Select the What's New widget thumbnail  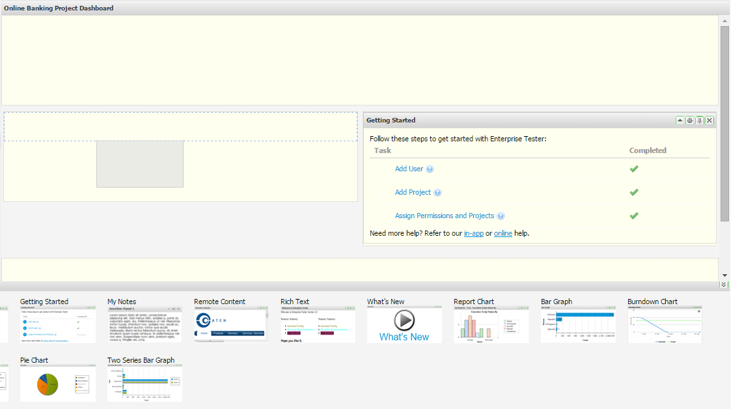(404, 325)
